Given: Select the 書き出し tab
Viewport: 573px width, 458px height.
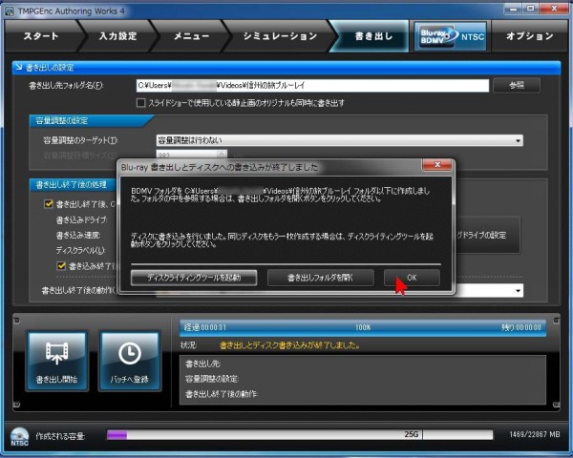Looking at the screenshot, I should point(372,36).
